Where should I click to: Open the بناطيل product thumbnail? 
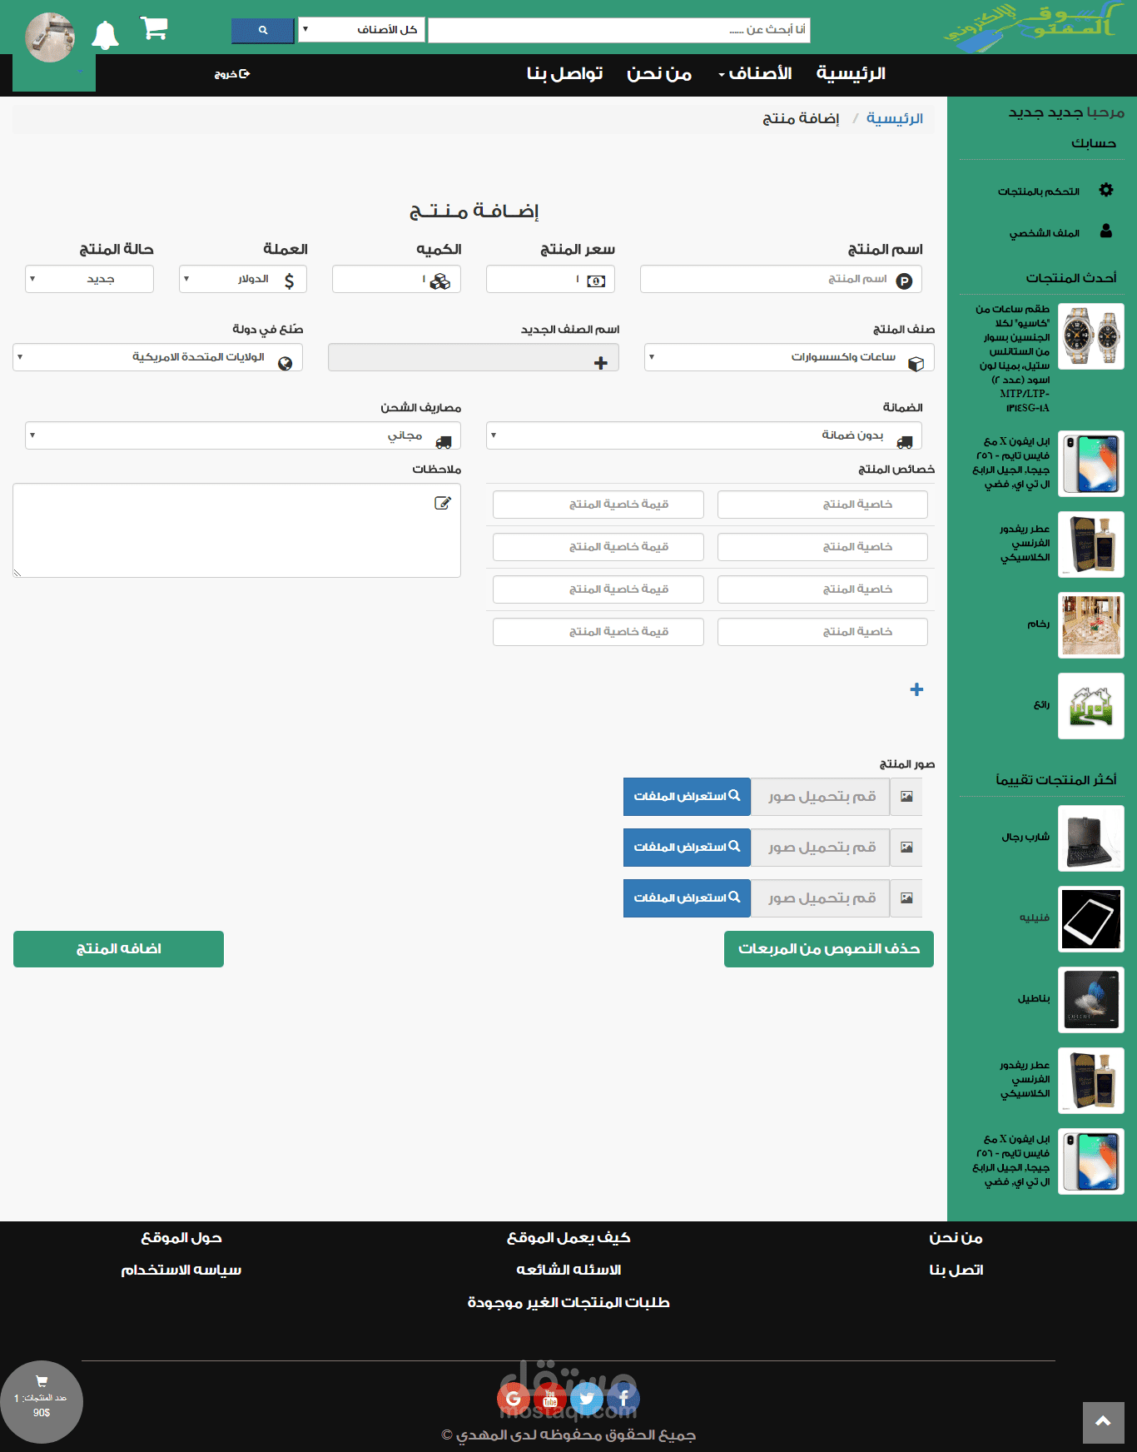coord(1091,1000)
